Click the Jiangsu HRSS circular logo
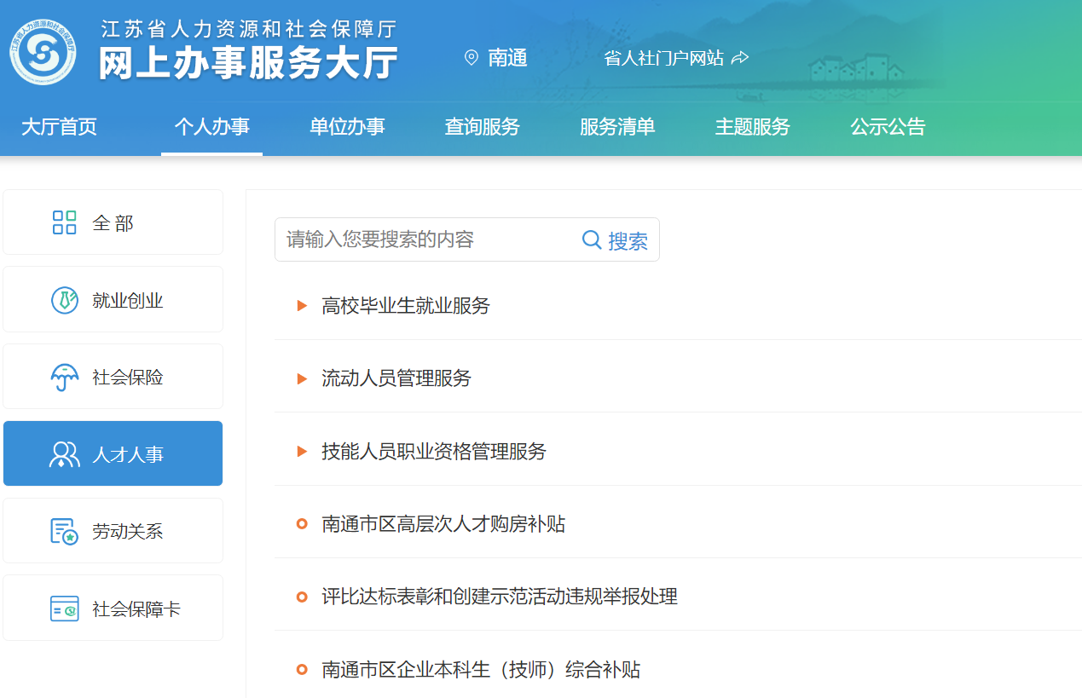 (43, 52)
